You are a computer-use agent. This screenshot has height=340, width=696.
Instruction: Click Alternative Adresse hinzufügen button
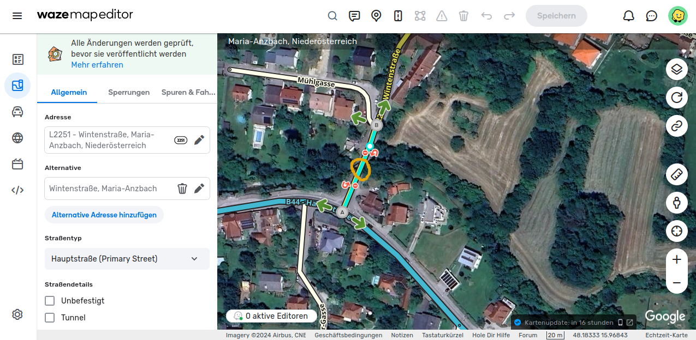(x=104, y=215)
